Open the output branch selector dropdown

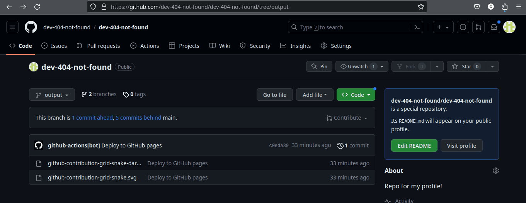[52, 95]
